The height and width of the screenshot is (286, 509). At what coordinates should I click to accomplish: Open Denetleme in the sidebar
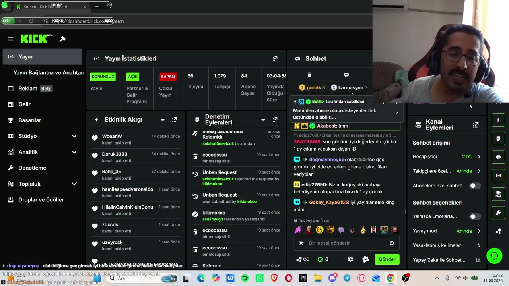42,168
